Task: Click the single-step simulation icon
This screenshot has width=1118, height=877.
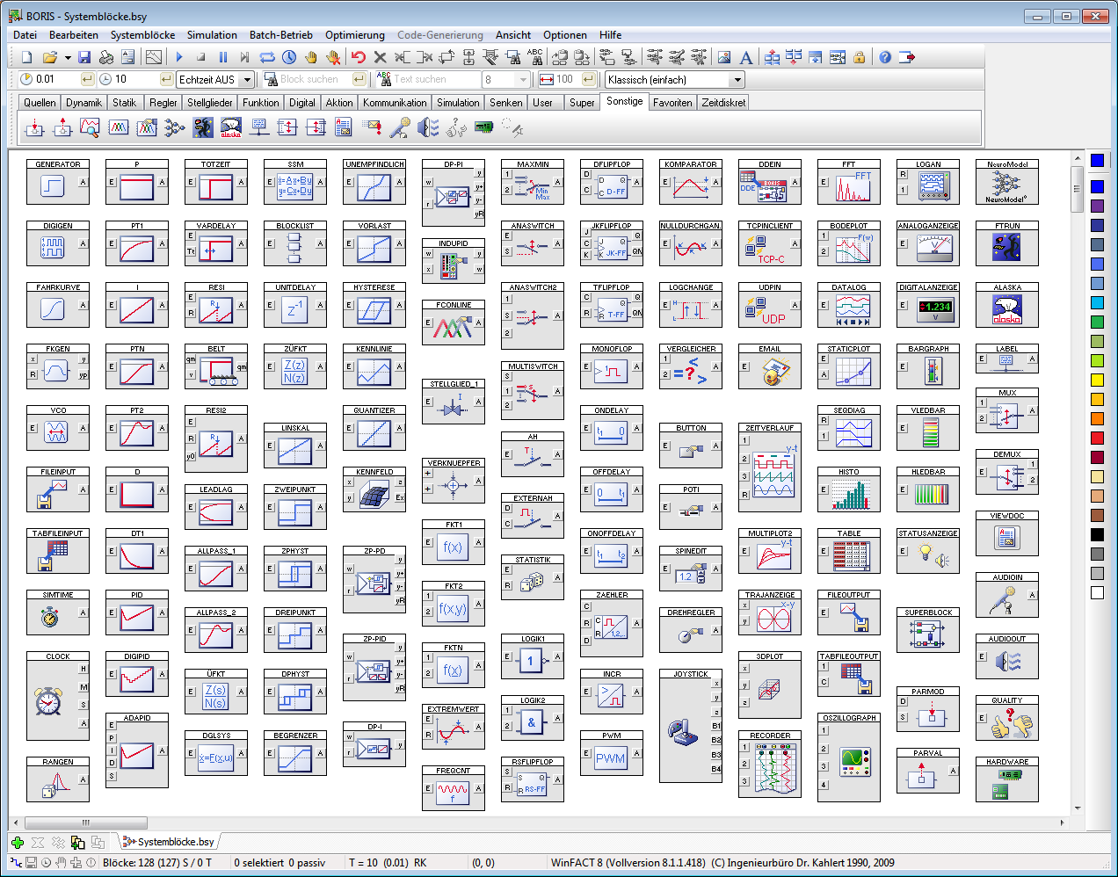Action: tap(245, 57)
